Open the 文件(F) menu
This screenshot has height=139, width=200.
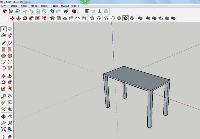(x=5, y=6)
